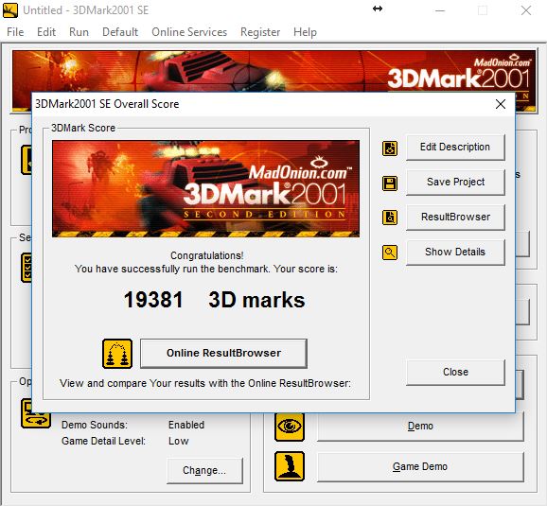Open the Online Services menu
This screenshot has width=547, height=506.
tap(189, 32)
